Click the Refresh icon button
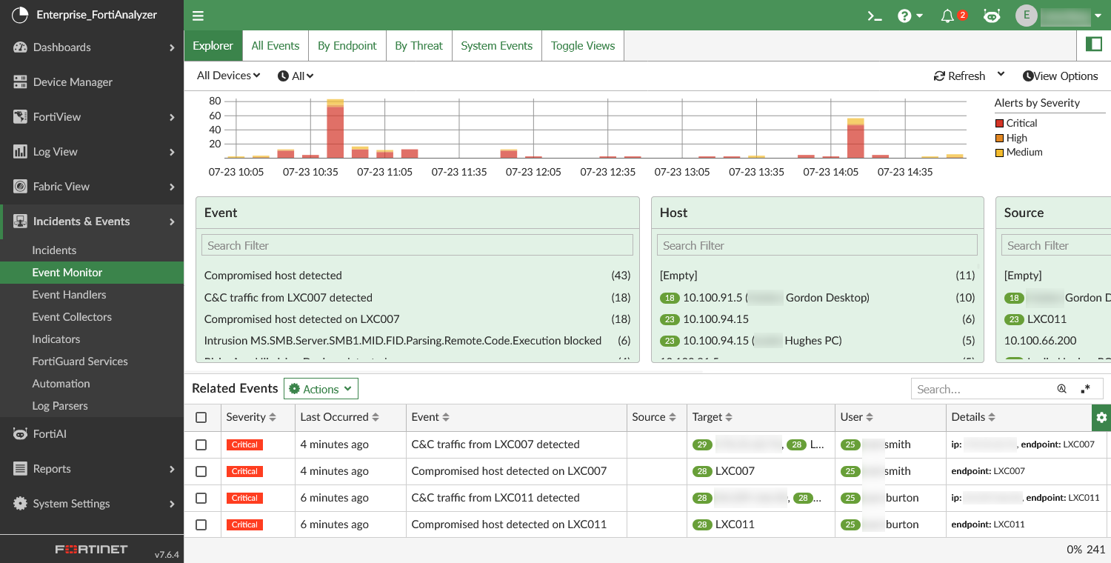This screenshot has width=1111, height=563. 940,76
